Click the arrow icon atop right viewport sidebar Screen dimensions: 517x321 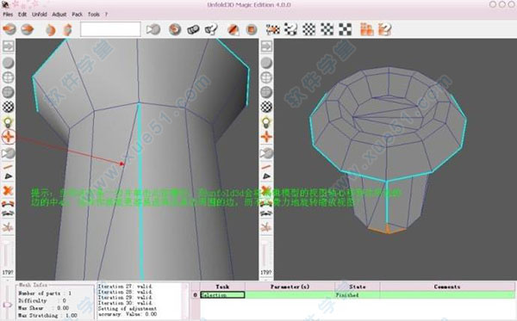[266, 46]
